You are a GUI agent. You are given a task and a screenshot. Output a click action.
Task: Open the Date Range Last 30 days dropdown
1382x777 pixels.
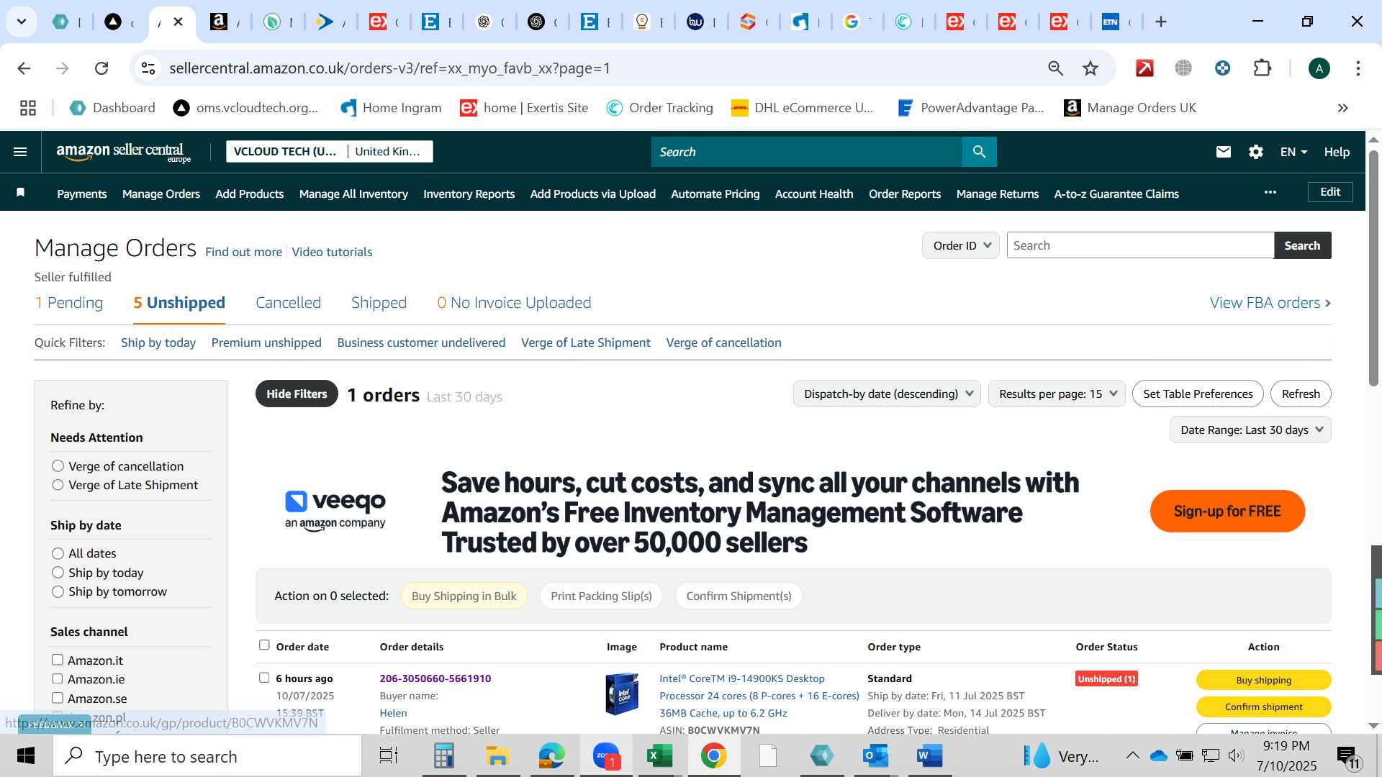coord(1250,430)
